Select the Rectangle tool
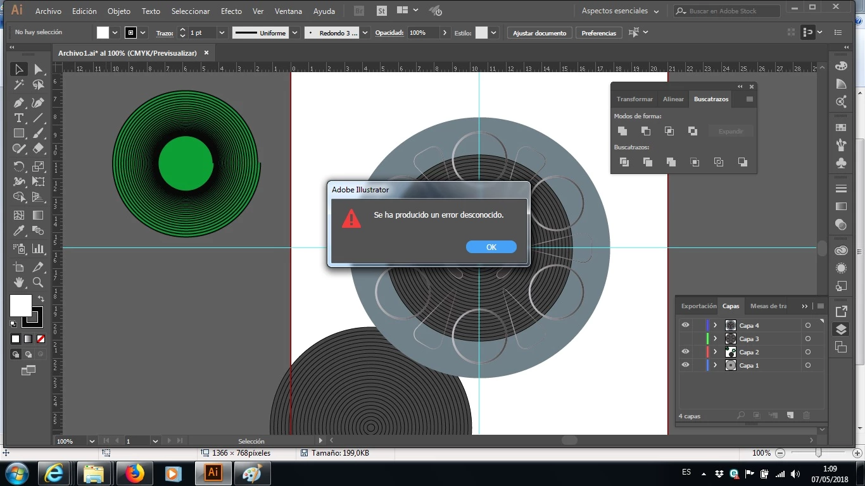 tap(19, 134)
